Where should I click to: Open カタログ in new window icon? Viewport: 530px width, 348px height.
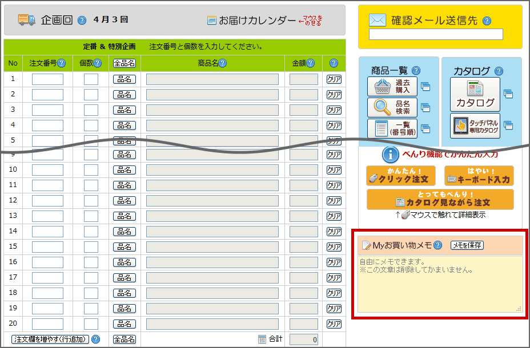tap(508, 94)
